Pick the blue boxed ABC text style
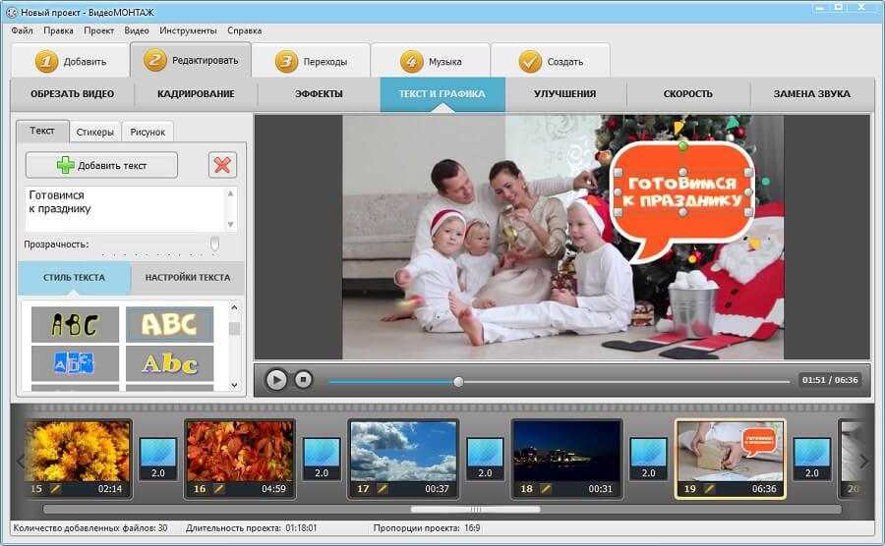Viewport: 885px width, 546px height. [x=75, y=362]
